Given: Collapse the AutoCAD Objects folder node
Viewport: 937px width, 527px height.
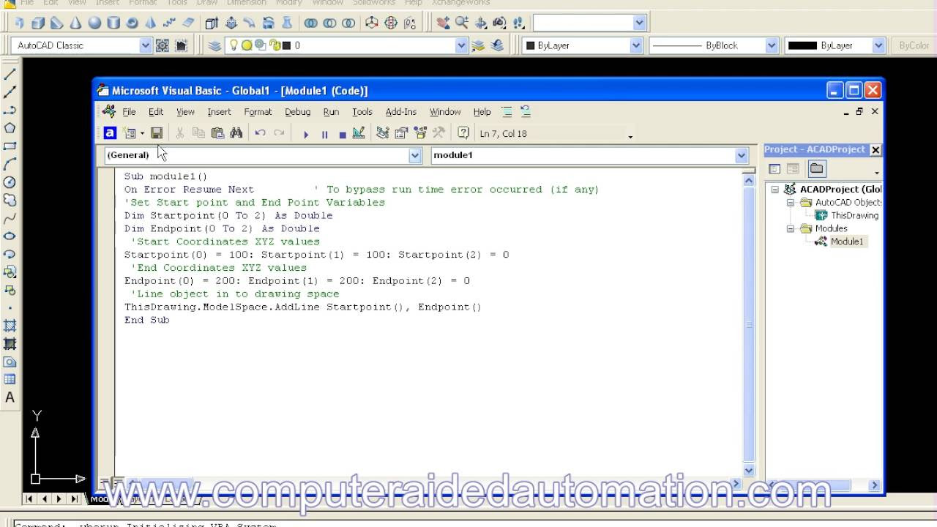Looking at the screenshot, I should click(791, 203).
